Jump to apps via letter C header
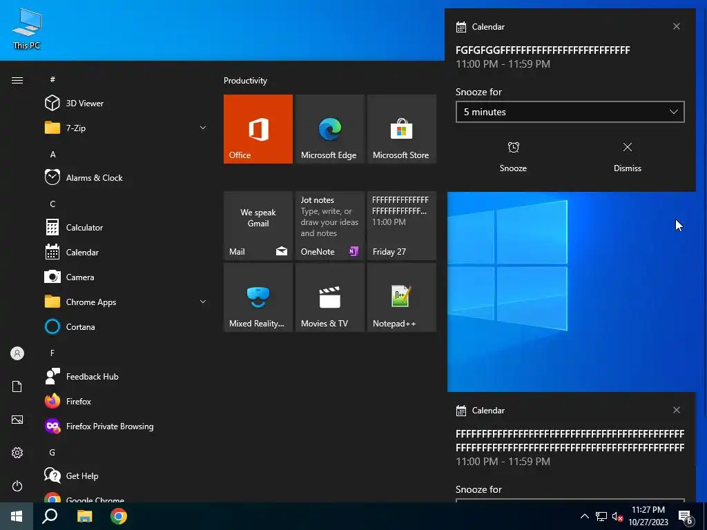This screenshot has height=530, width=707. (x=52, y=204)
